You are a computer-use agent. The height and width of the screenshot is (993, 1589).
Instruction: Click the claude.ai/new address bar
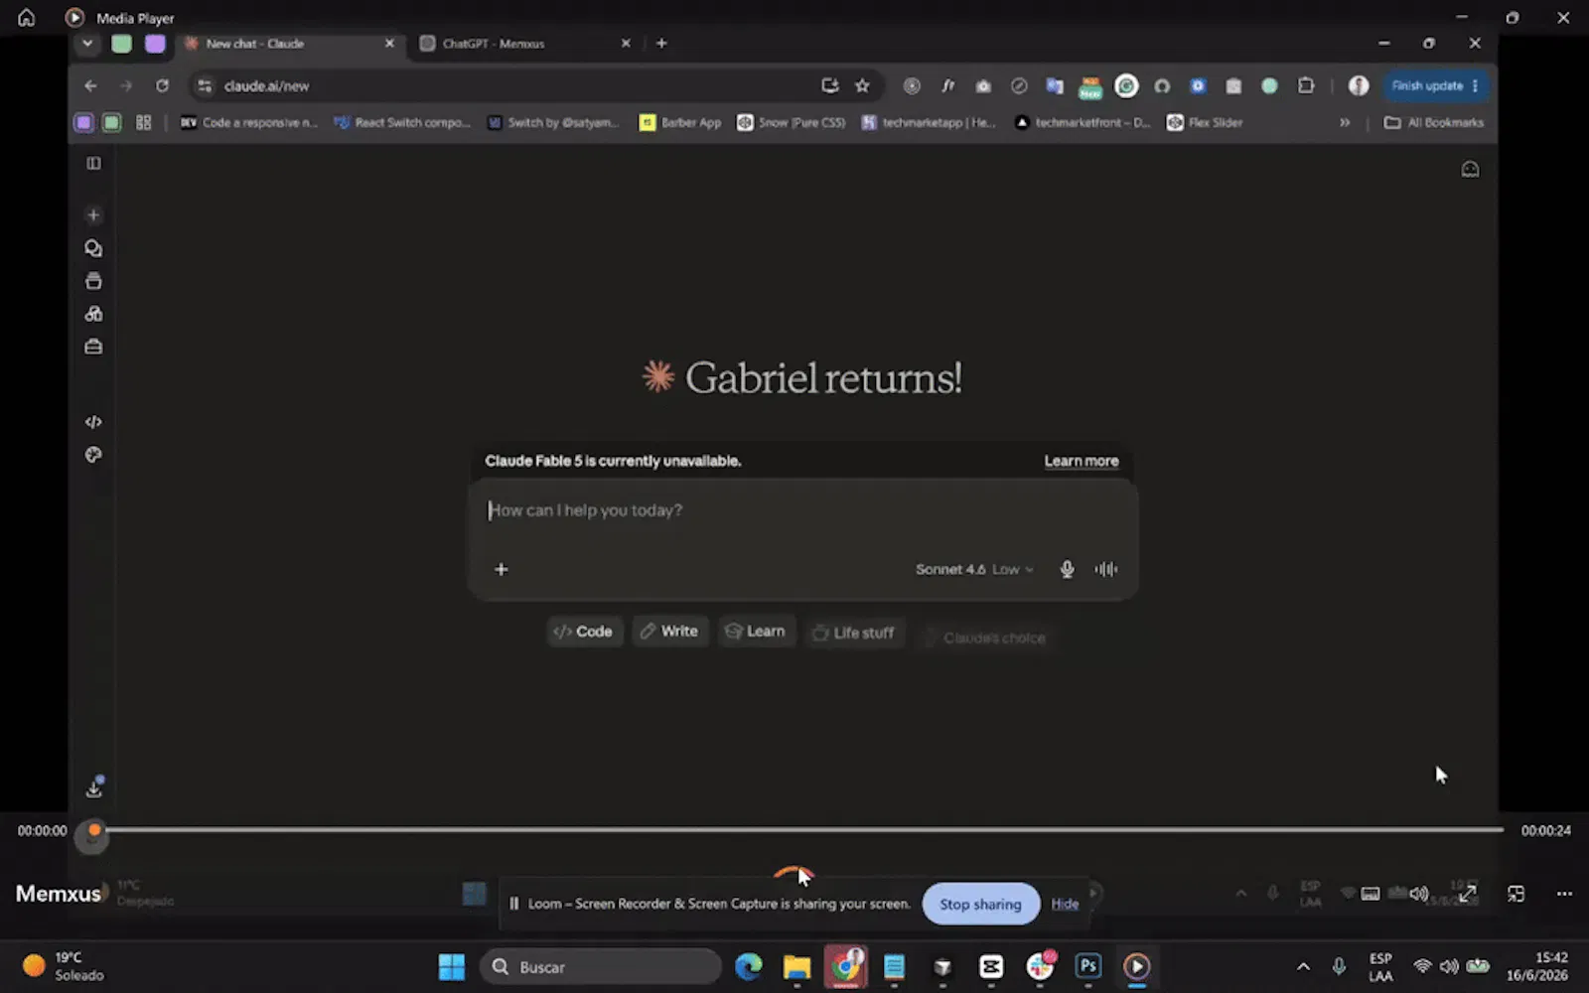506,85
